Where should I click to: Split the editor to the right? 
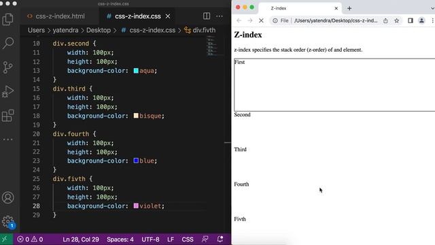(207, 16)
